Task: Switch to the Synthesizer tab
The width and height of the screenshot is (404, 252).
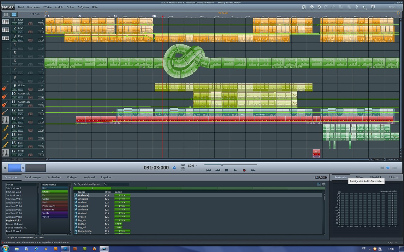Action: click(x=54, y=177)
